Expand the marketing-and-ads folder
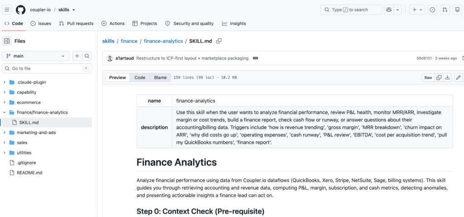The width and height of the screenshot is (464, 217). click(x=5, y=133)
